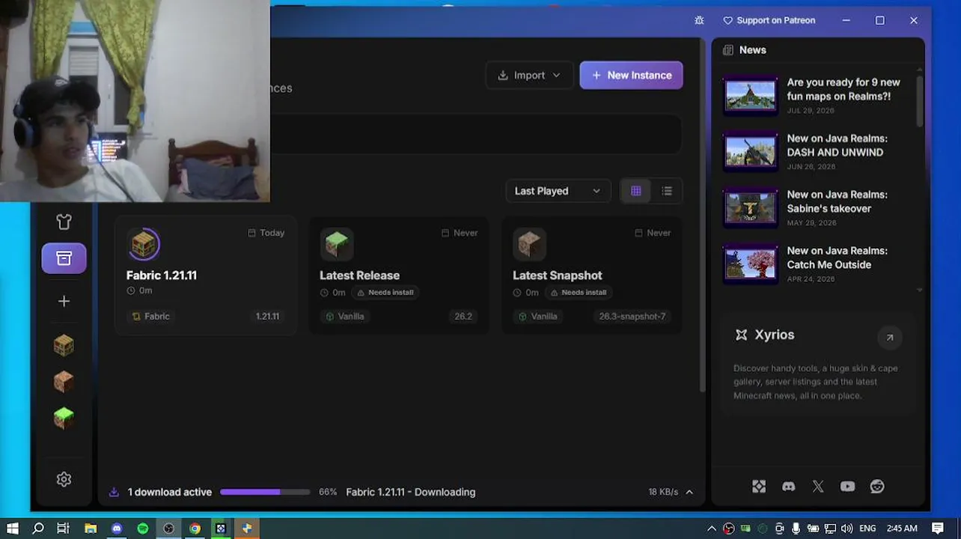Open the Latest Snapshot dirt block icon
This screenshot has width=961, height=539.
[x=530, y=244]
